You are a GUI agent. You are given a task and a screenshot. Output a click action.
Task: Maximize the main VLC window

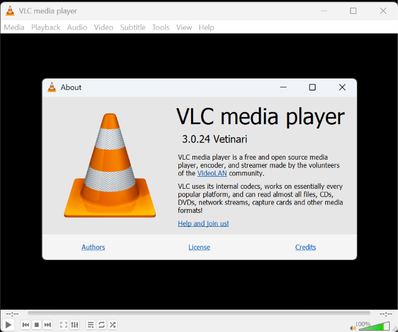click(353, 11)
